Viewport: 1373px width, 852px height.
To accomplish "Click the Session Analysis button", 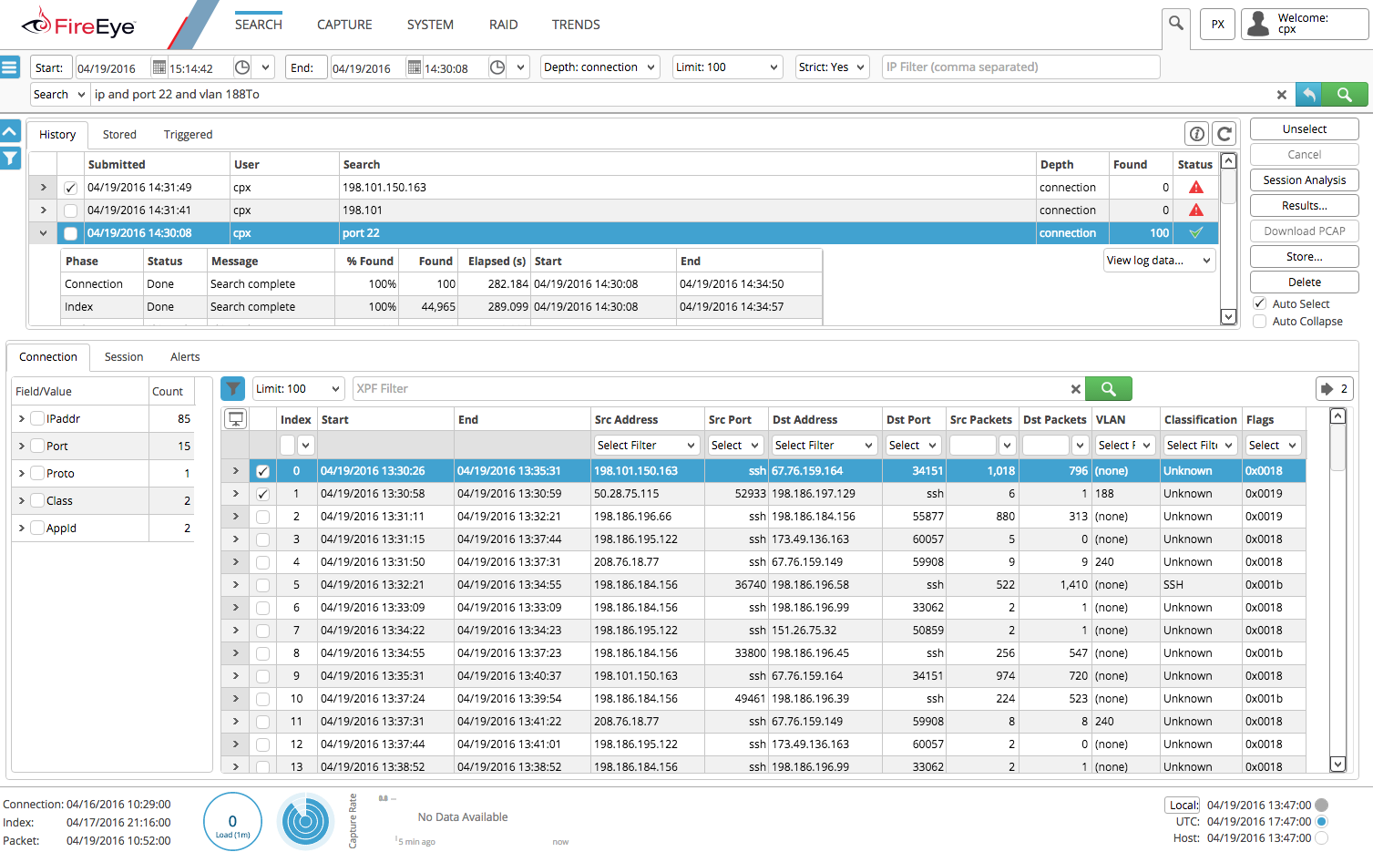I will click(x=1304, y=180).
